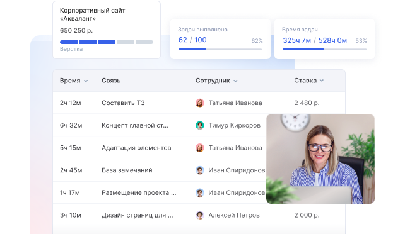Open the Адаптация элементов task
The height and width of the screenshot is (234, 405).
coord(136,148)
